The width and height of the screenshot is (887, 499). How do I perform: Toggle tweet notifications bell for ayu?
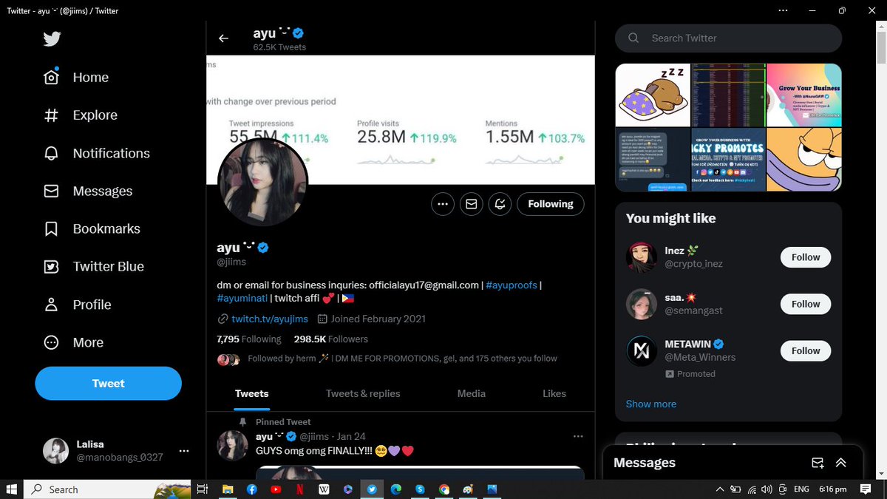(500, 204)
